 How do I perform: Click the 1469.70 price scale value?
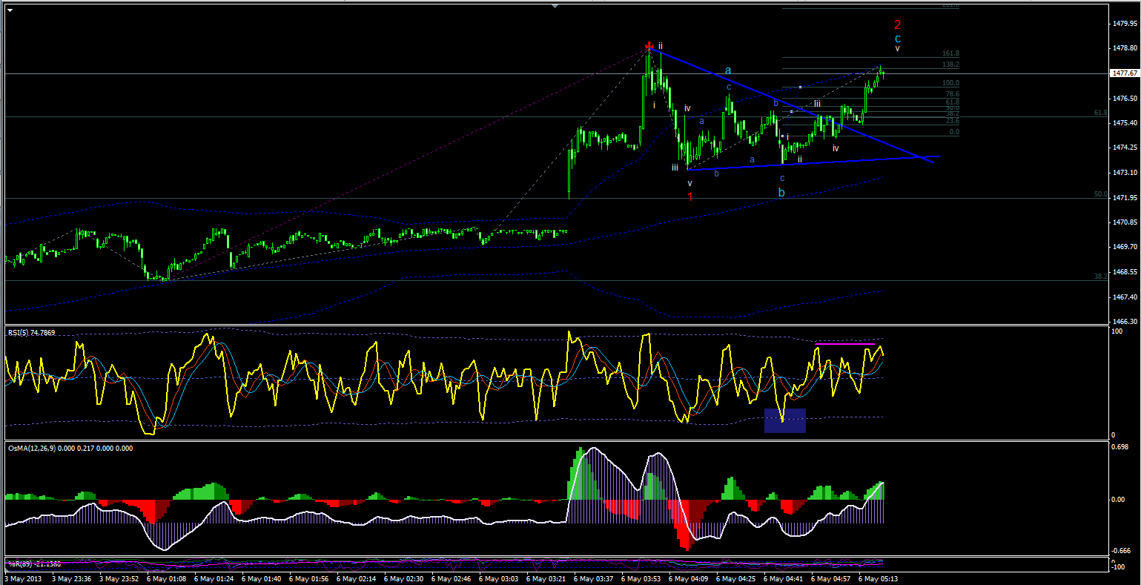coord(1124,247)
